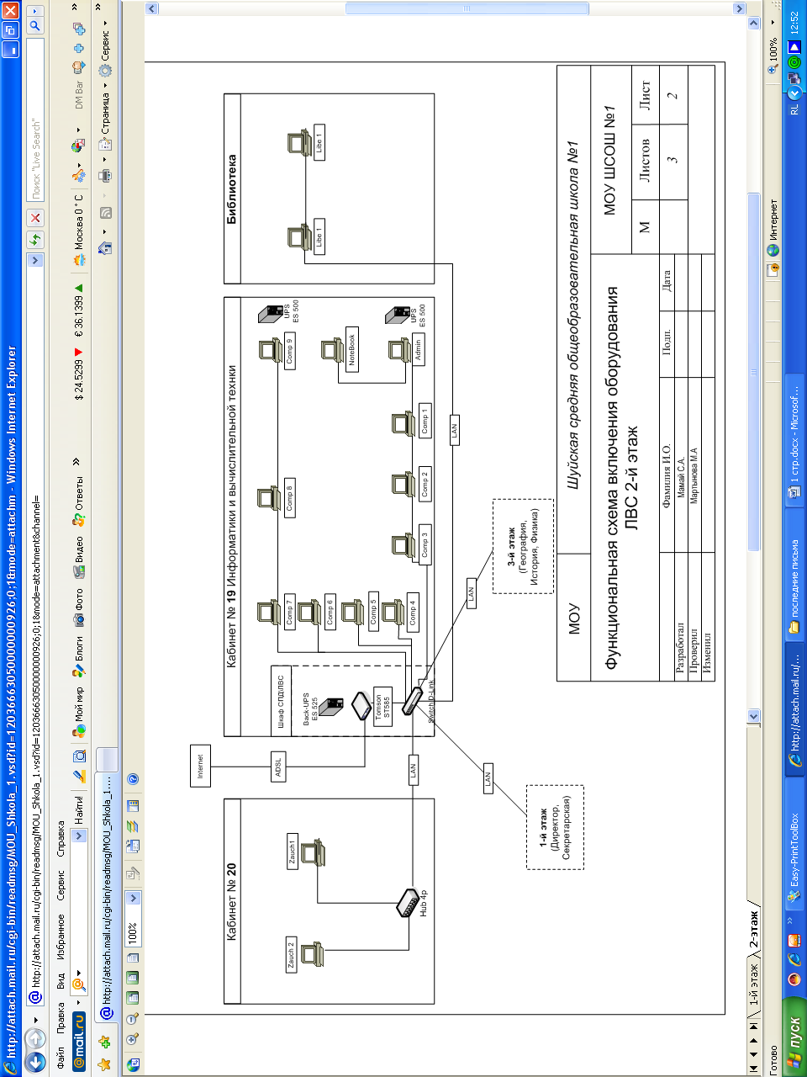Open the Сервис menu in the menu bar
The width and height of the screenshot is (807, 1077).
tap(61, 884)
